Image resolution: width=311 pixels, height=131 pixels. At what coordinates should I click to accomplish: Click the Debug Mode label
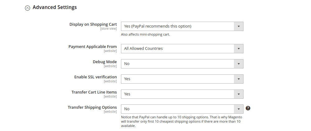(x=105, y=62)
